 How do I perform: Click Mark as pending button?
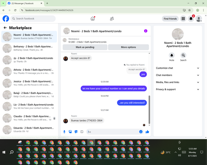[x=85, y=47]
